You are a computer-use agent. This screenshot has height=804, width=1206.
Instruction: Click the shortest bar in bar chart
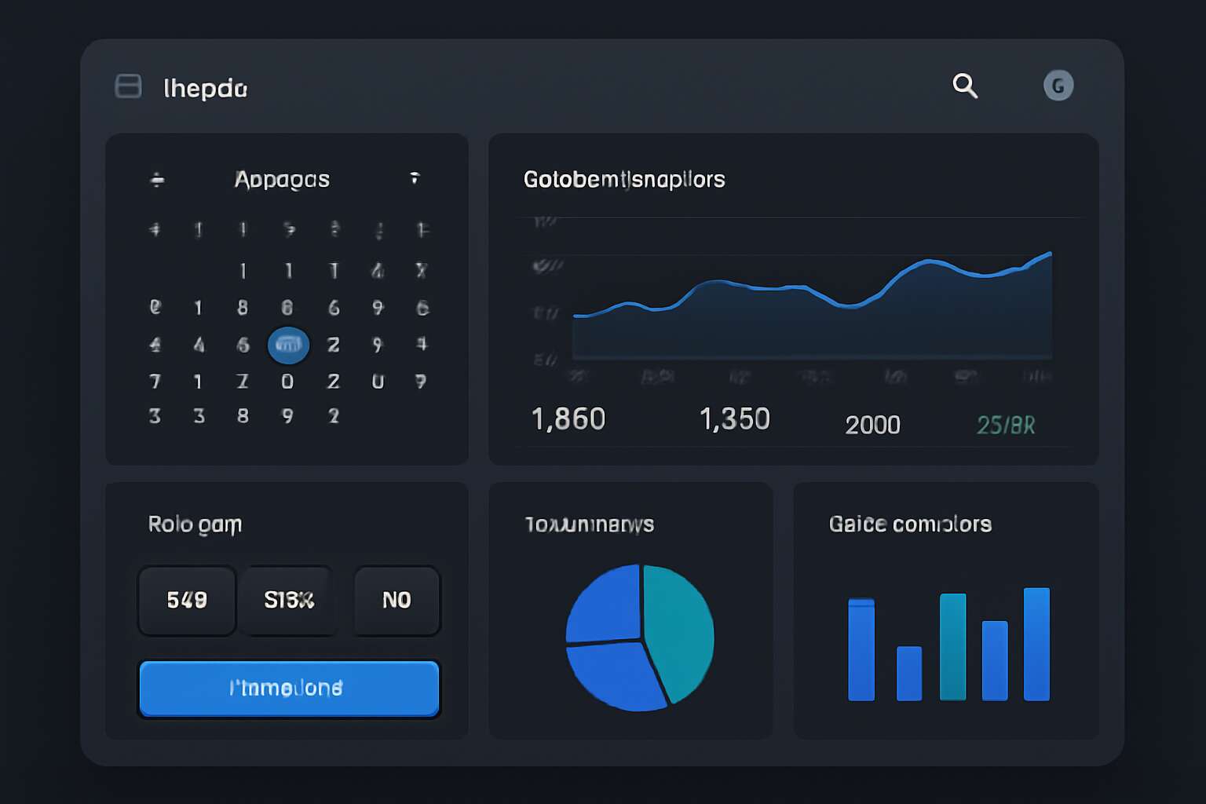click(x=909, y=674)
